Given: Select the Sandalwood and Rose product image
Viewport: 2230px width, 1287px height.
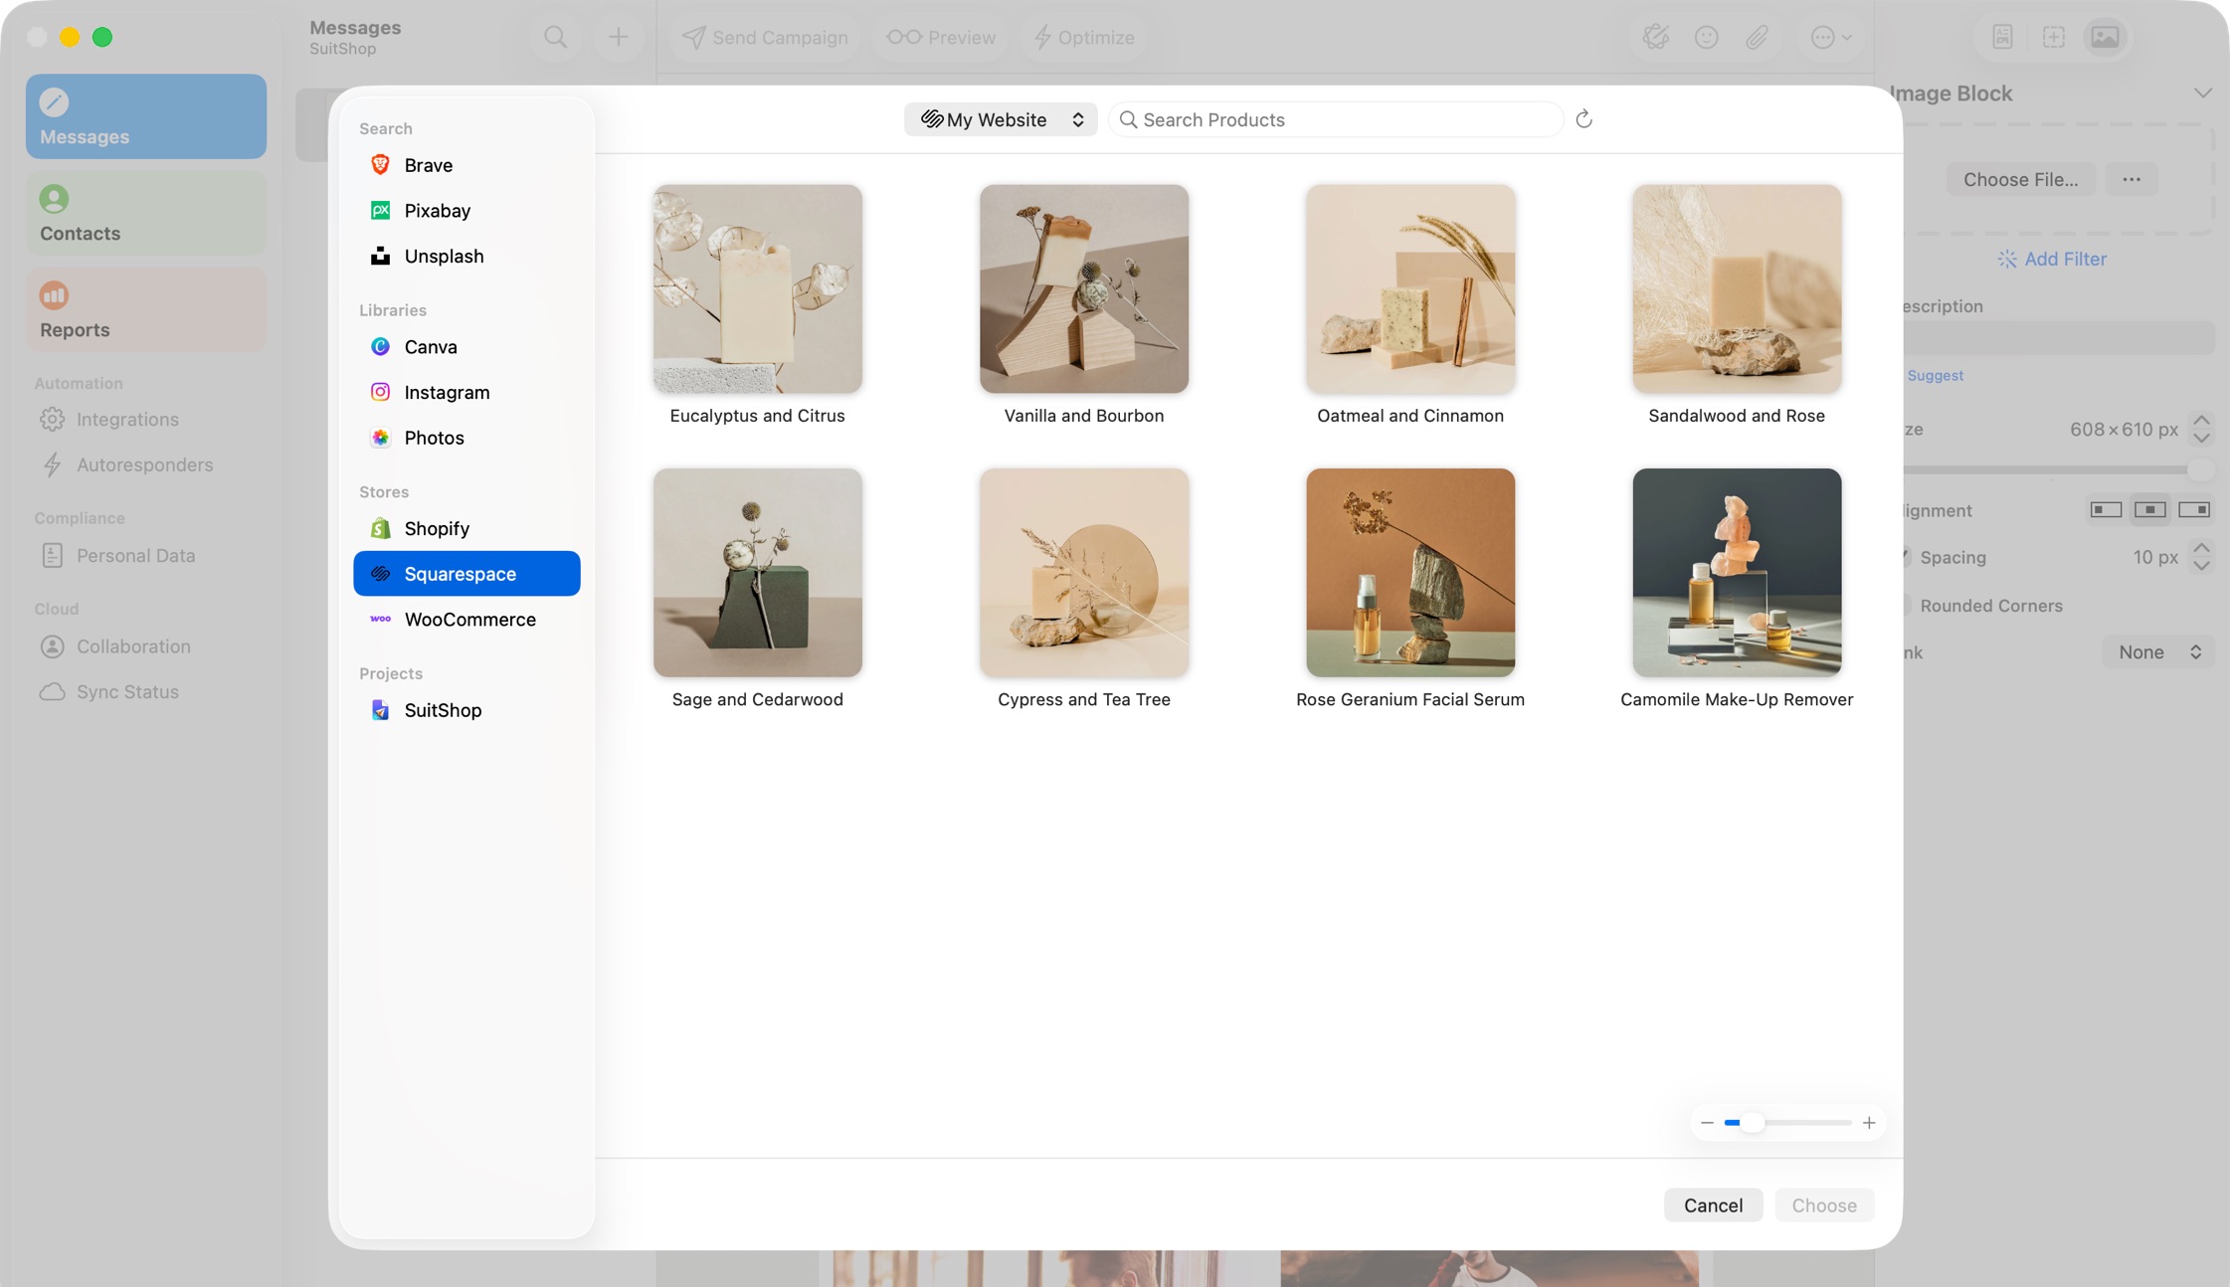Looking at the screenshot, I should tap(1736, 289).
